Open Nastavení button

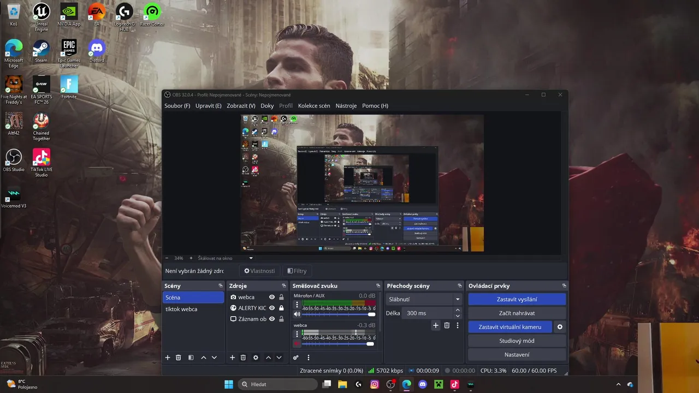[x=517, y=354]
